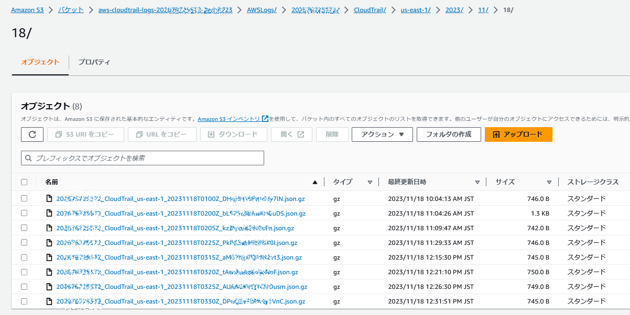Click file icon of T0320Z log object
The height and width of the screenshot is (315, 630).
(x=49, y=272)
